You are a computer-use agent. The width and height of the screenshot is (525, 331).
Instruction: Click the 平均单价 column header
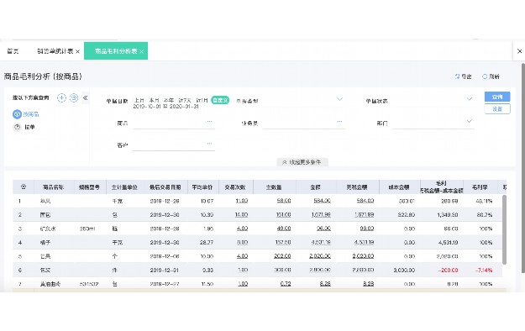pos(202,187)
